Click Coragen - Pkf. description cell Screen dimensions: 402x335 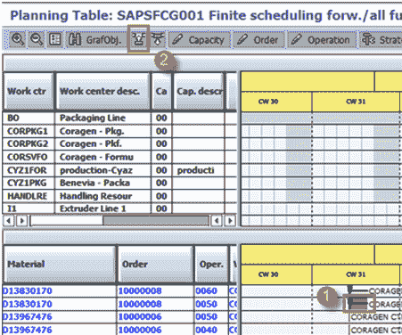click(x=103, y=143)
